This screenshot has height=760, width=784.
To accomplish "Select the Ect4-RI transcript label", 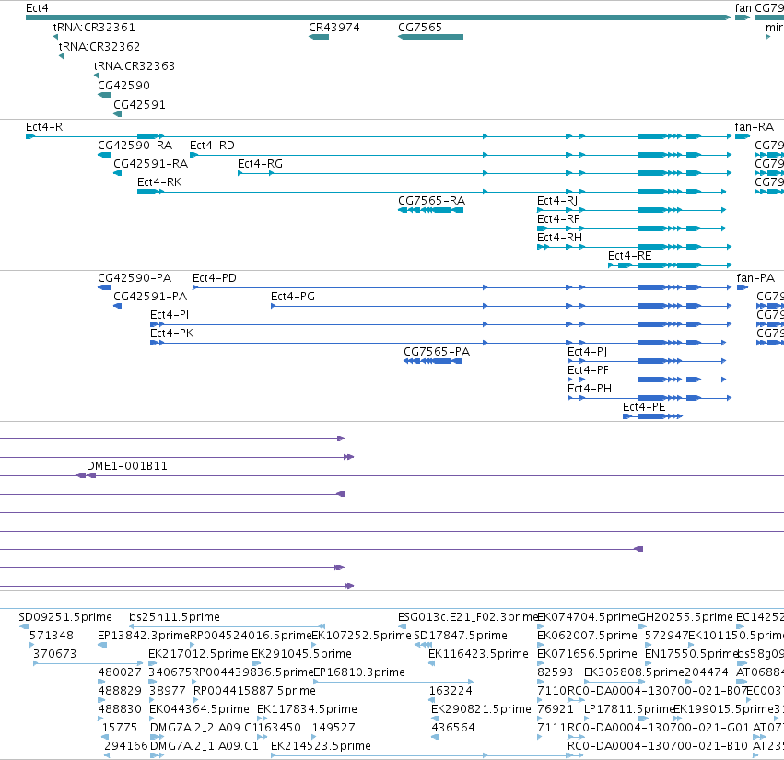I will [x=45, y=127].
